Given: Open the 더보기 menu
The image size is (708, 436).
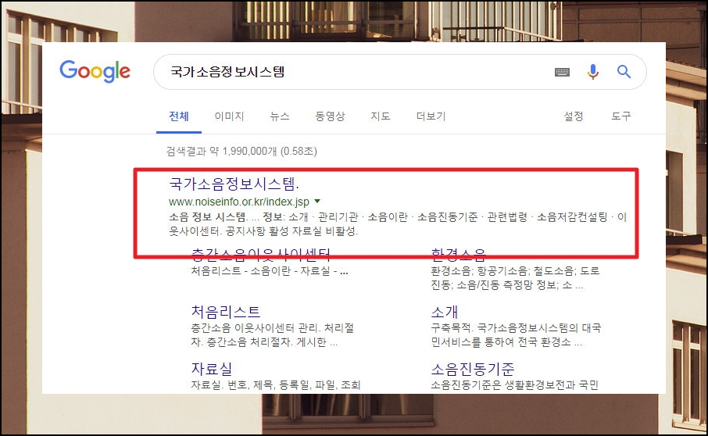Looking at the screenshot, I should click(431, 116).
